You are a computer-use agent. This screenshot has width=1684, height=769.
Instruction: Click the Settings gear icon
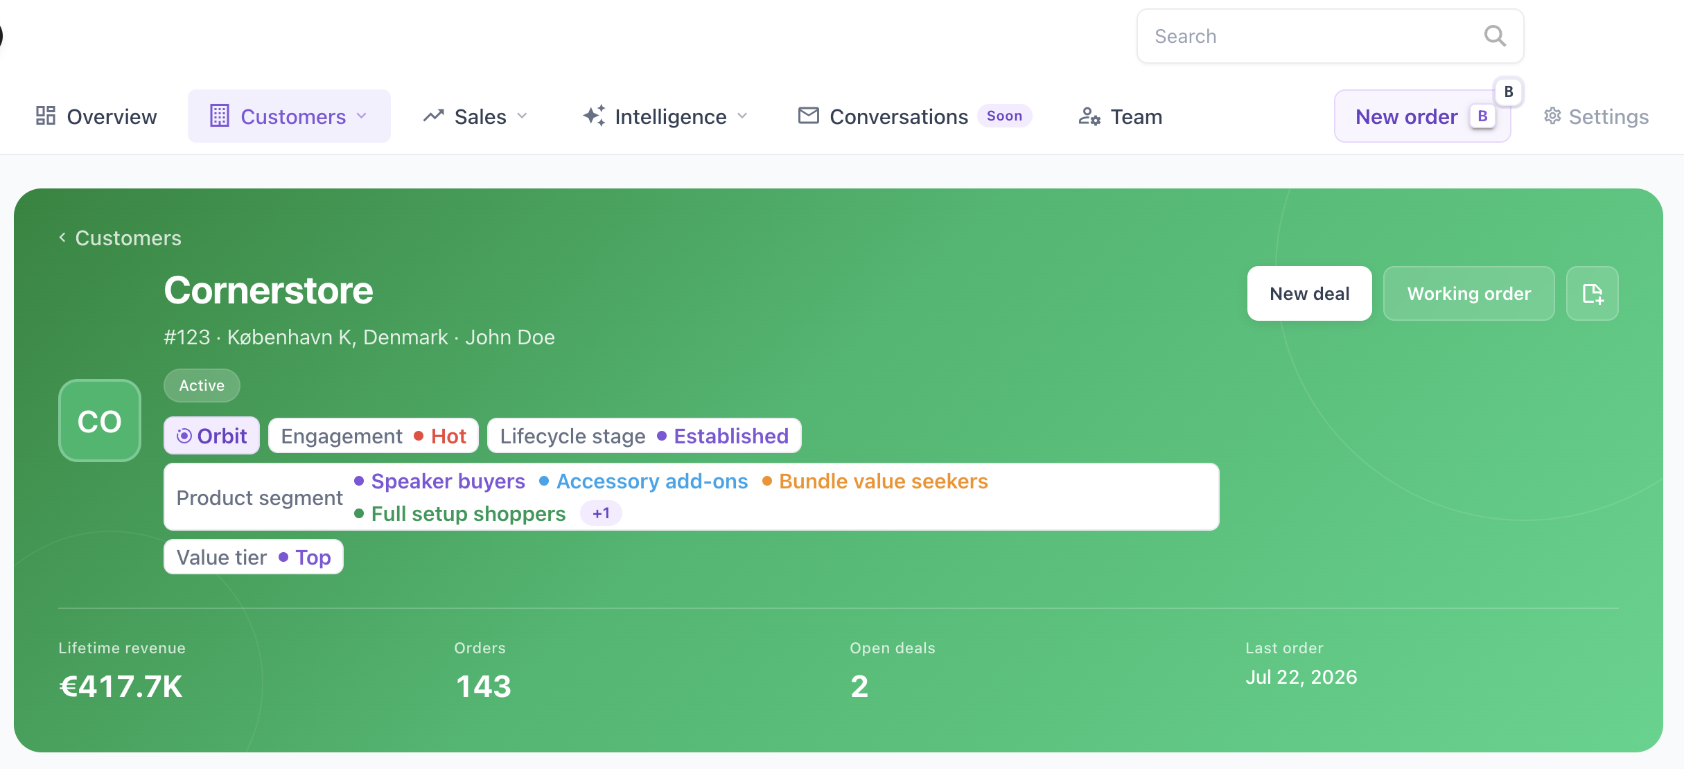(1552, 116)
